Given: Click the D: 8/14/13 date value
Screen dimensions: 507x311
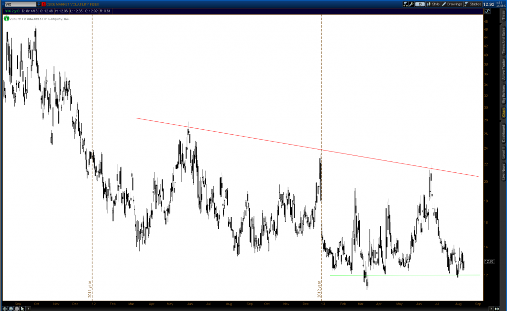Looking at the screenshot, I should (x=30, y=11).
